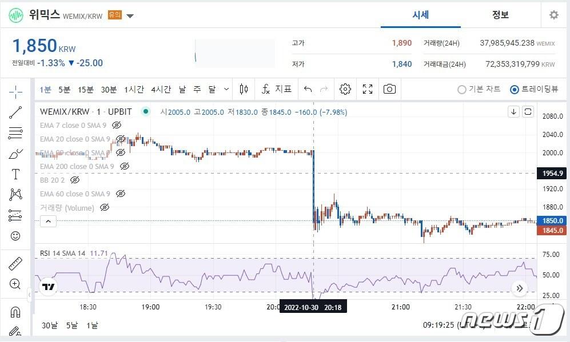Open page settings gear at top right

(553, 15)
